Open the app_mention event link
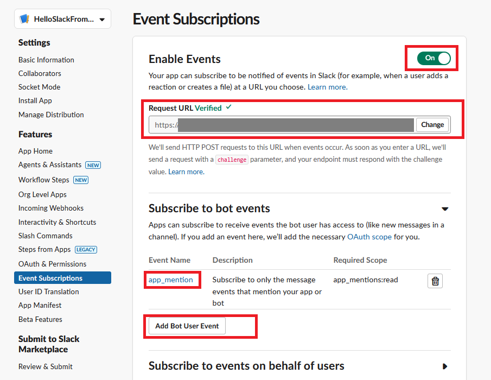 171,280
